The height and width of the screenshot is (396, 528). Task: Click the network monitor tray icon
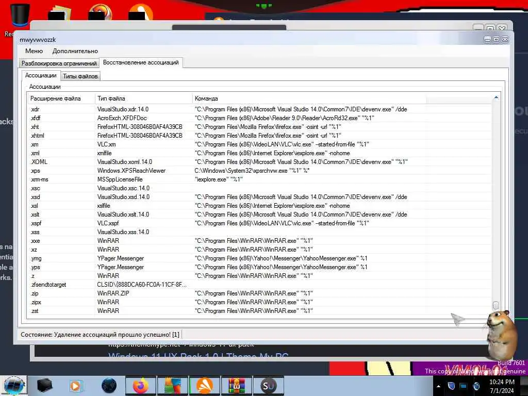[x=464, y=386]
